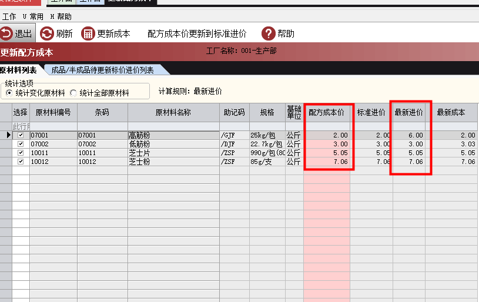Click the 助记码 column header
Screen dimensions: 479x302
(x=235, y=112)
